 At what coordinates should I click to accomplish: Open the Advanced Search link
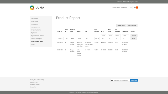pos(34,85)
